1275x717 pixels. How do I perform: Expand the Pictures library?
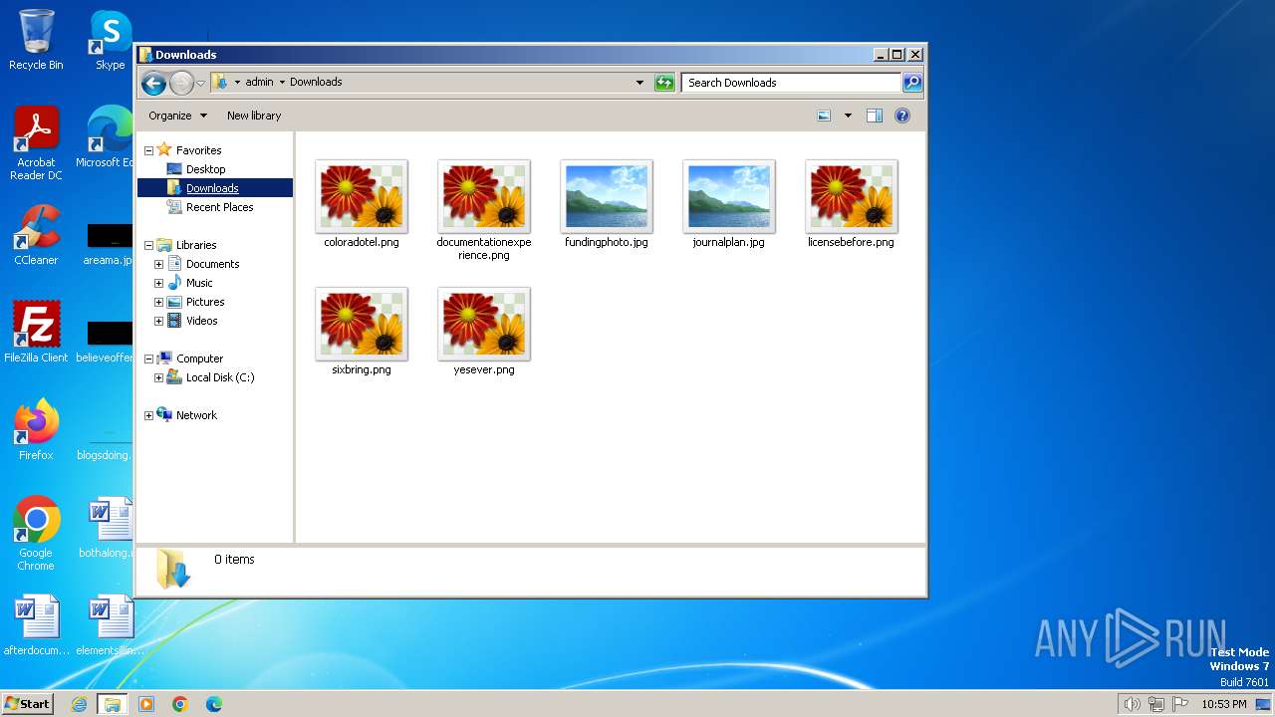[158, 302]
